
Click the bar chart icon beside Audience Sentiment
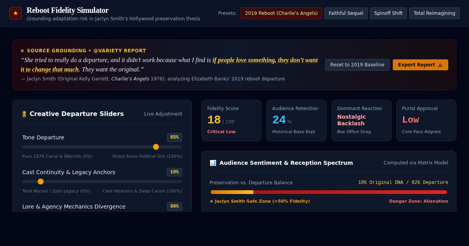click(213, 163)
